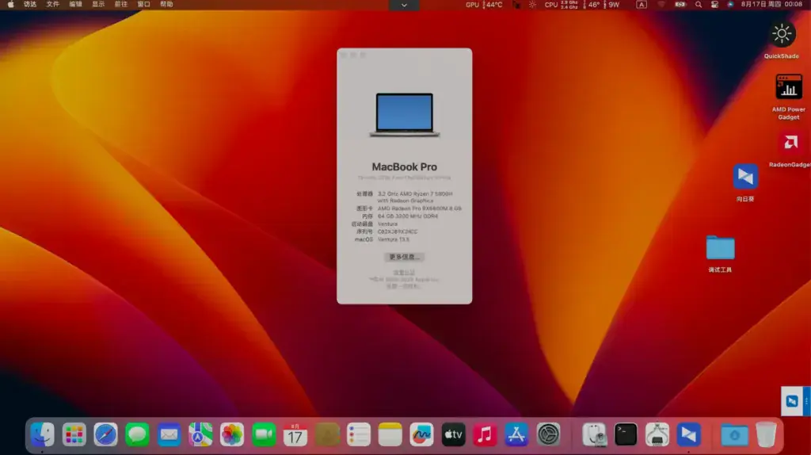
Task: Open 监管认证 link in About window
Action: pos(404,272)
